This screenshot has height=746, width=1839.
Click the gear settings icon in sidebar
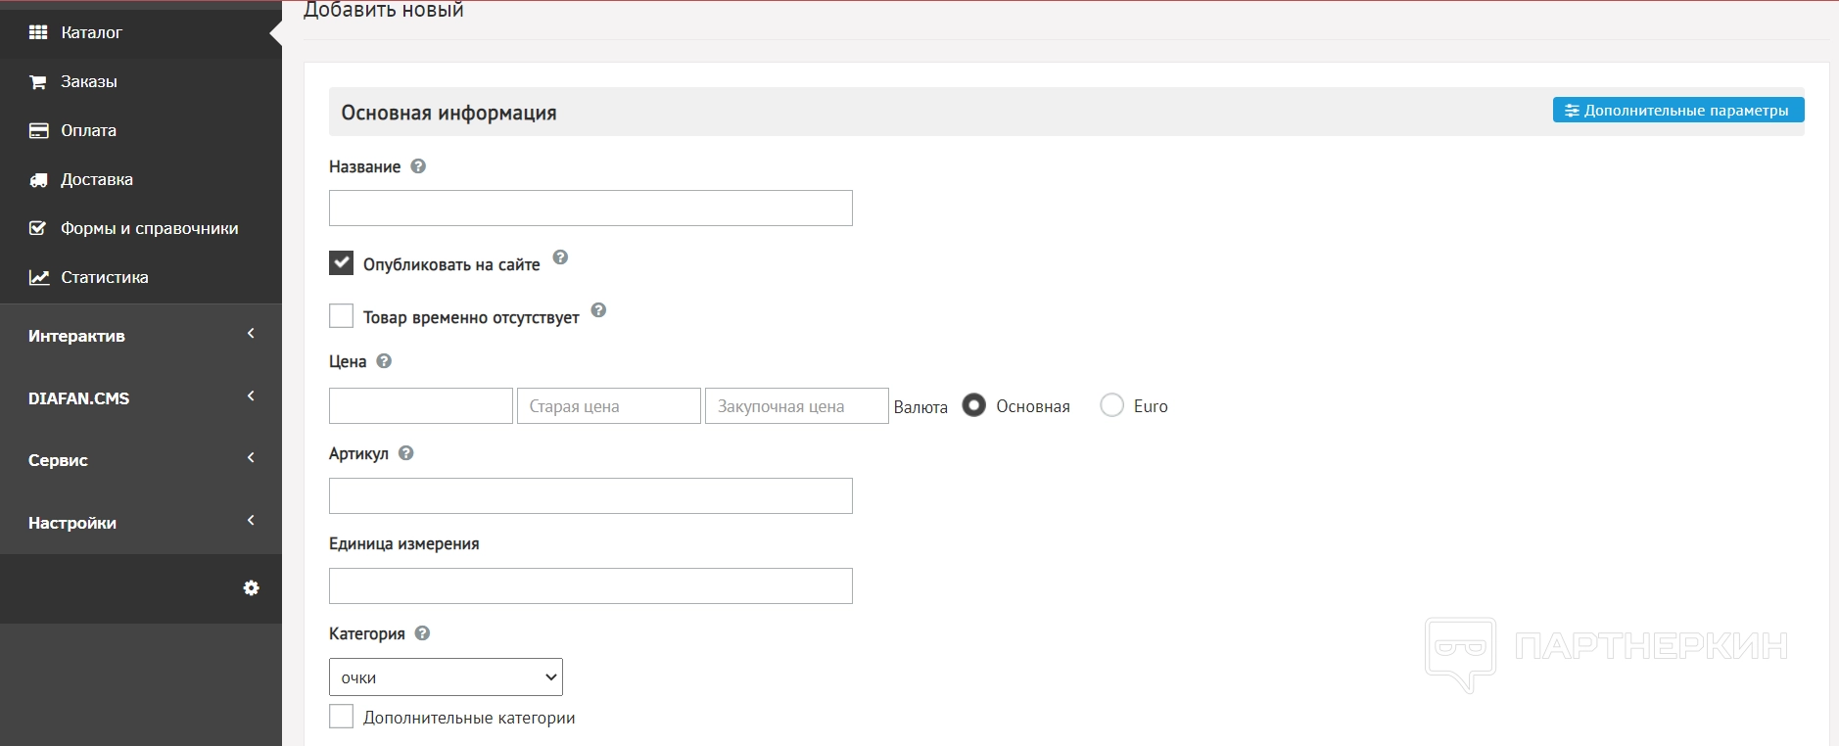251,587
